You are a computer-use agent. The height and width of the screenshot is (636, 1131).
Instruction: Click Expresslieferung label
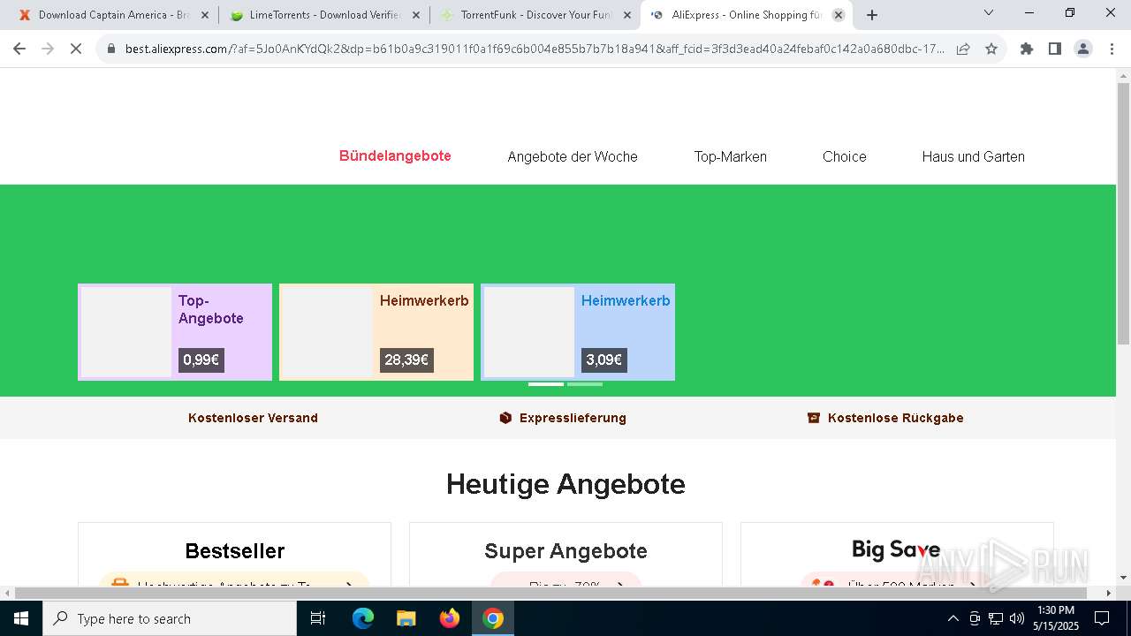(573, 418)
